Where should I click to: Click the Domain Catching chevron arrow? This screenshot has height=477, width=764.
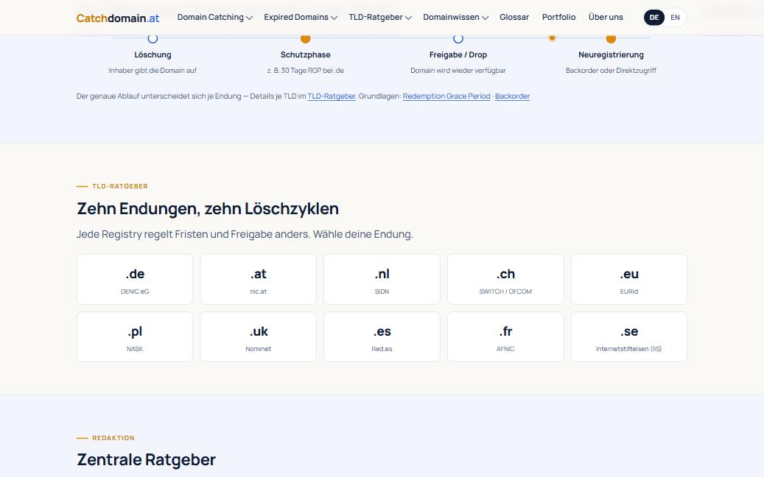click(x=249, y=18)
